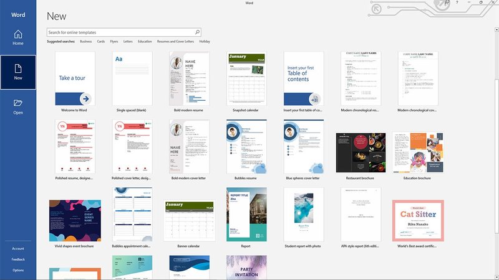Open Help via the question mark icon
Screen dimensions: 499x280
coord(457,3)
